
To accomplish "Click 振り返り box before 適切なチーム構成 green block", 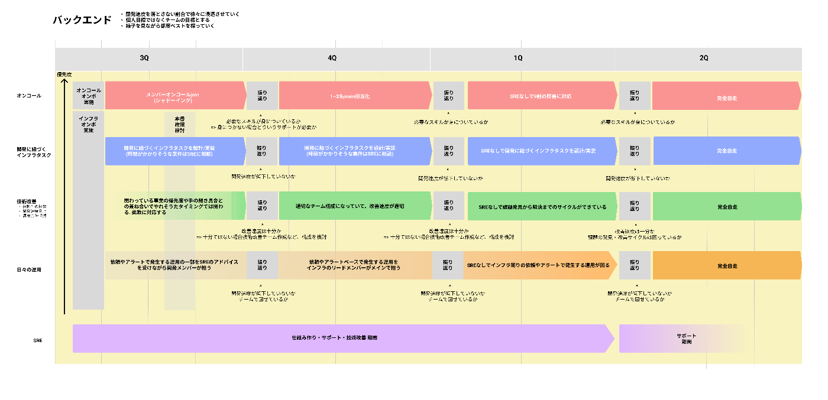I will click(262, 206).
